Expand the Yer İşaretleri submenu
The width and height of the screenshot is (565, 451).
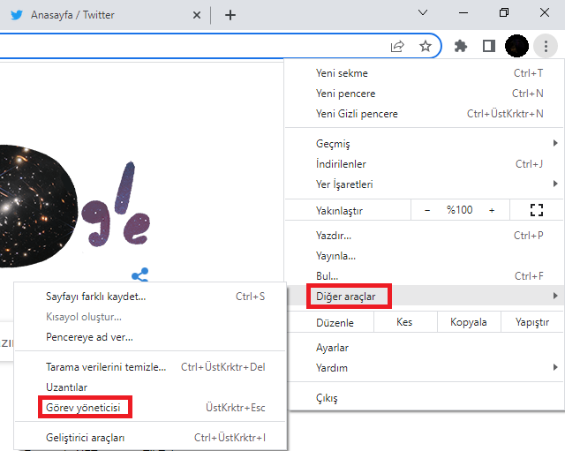click(424, 184)
